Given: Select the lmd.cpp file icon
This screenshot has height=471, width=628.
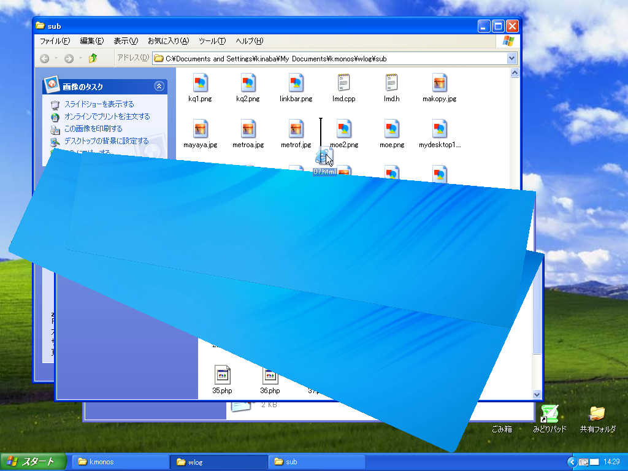Looking at the screenshot, I should click(x=343, y=83).
